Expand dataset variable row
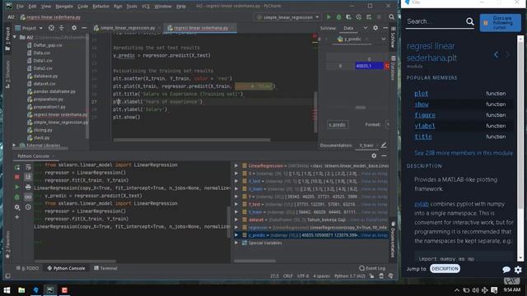The image size is (527, 296). pyautogui.click(x=236, y=220)
